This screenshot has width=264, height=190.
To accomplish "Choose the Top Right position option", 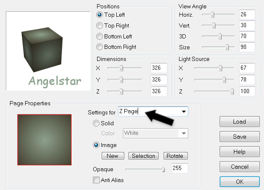I will point(100,25).
